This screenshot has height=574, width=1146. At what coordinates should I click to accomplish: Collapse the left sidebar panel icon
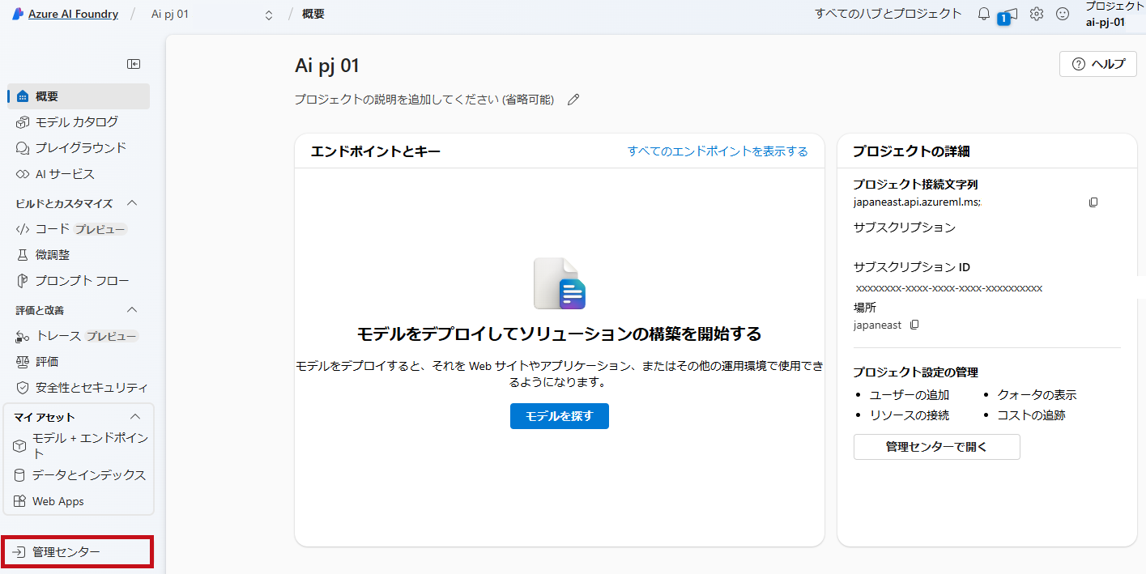[x=134, y=64]
